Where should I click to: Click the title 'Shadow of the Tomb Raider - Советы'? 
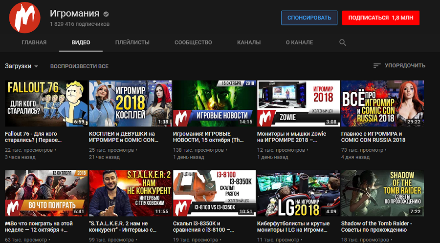pos(376,227)
